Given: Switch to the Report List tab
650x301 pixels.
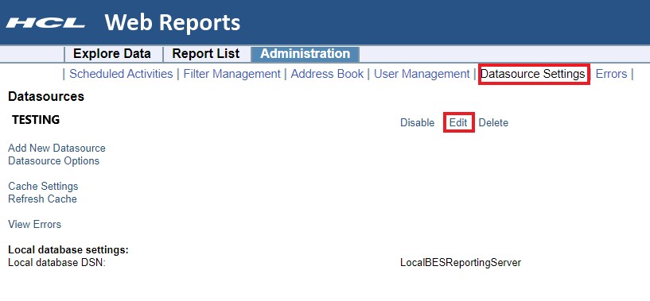Looking at the screenshot, I should (x=205, y=54).
